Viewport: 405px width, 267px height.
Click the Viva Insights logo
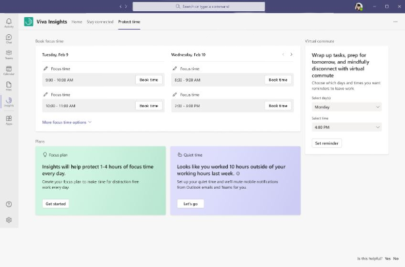[x=29, y=22]
